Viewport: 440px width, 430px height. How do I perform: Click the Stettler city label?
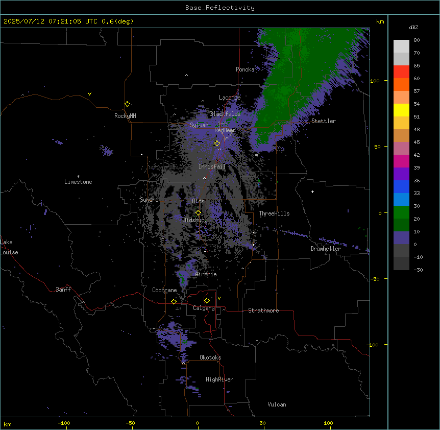324,121
